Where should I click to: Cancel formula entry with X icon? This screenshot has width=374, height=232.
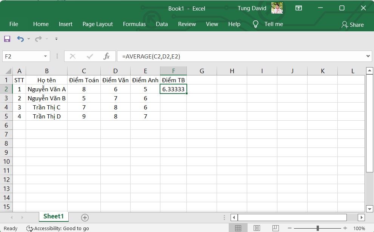click(x=72, y=56)
